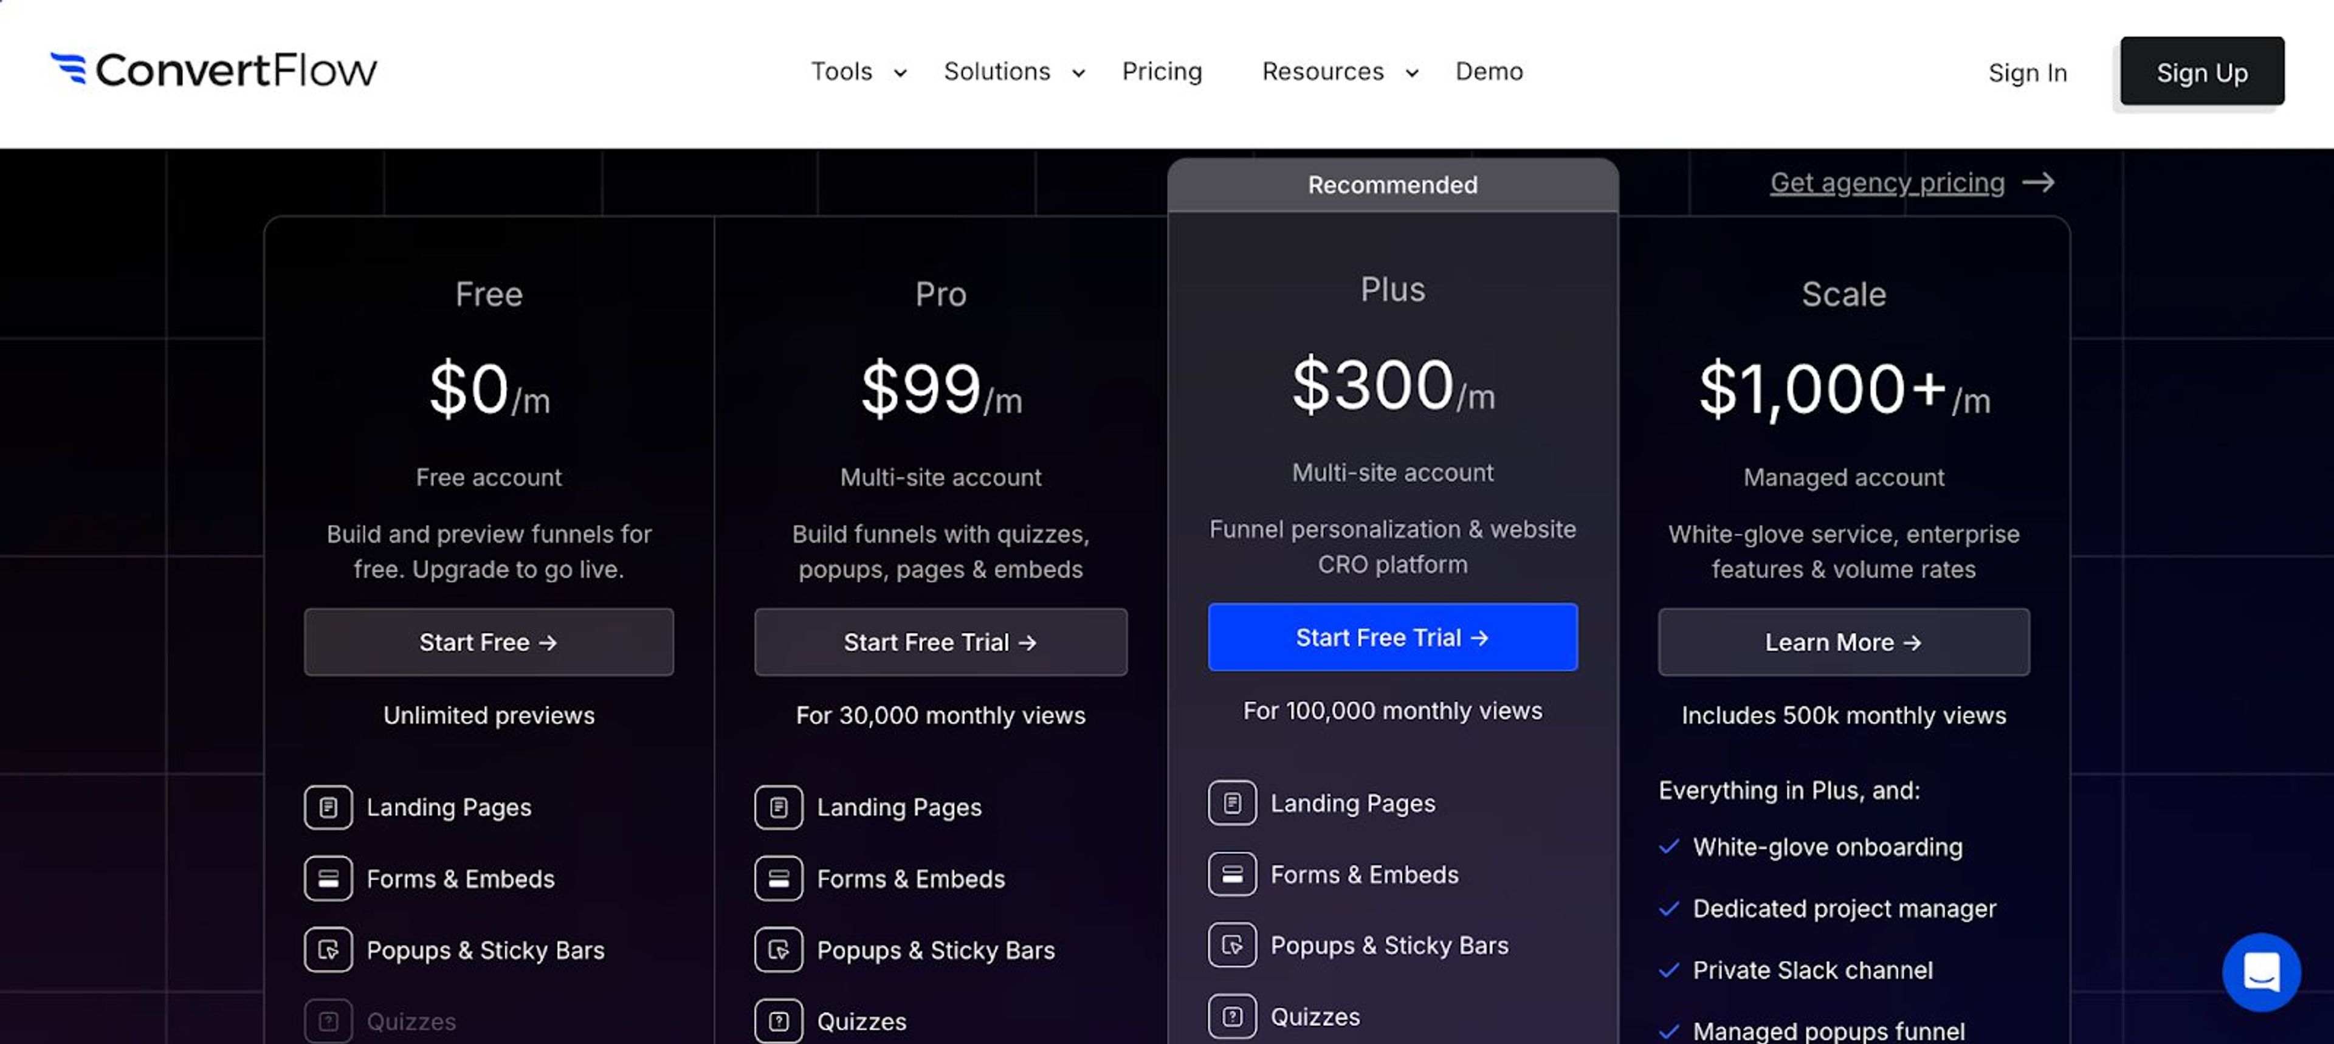Click the Quizzes icon in the Pro column
The image size is (2334, 1044).
click(778, 1020)
